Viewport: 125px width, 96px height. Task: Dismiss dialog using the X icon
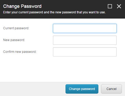click(x=119, y=6)
